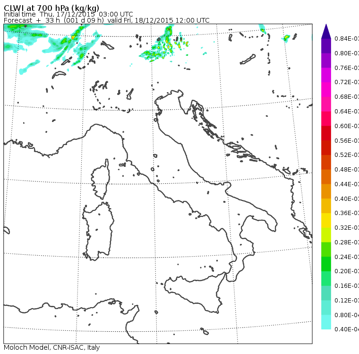Click the 0.36E-03 colorbar label
The image size is (359, 354).
pyautogui.click(x=347, y=213)
